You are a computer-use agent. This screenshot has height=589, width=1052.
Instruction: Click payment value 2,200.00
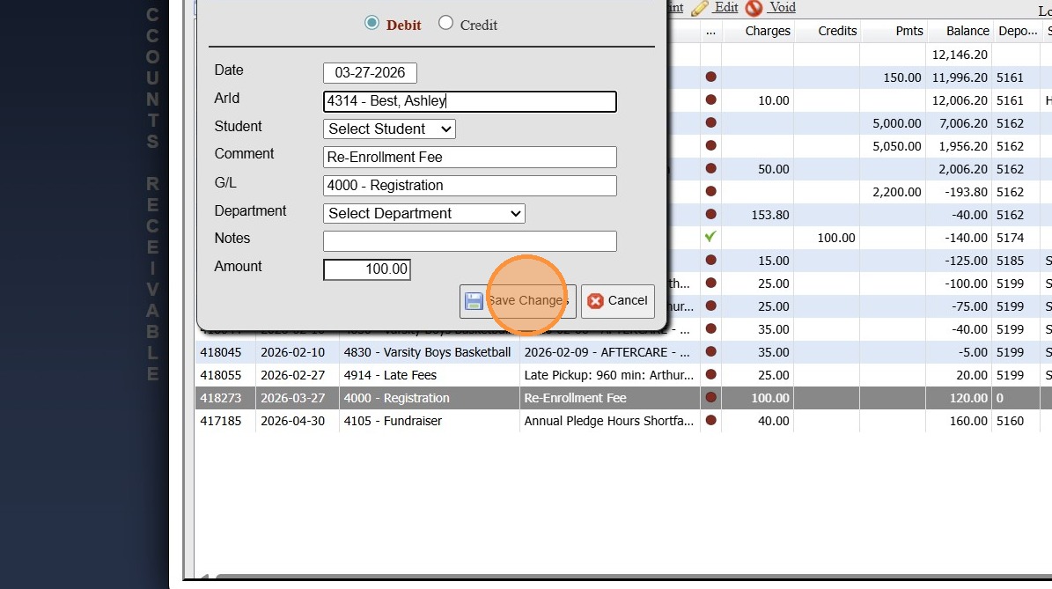click(896, 192)
